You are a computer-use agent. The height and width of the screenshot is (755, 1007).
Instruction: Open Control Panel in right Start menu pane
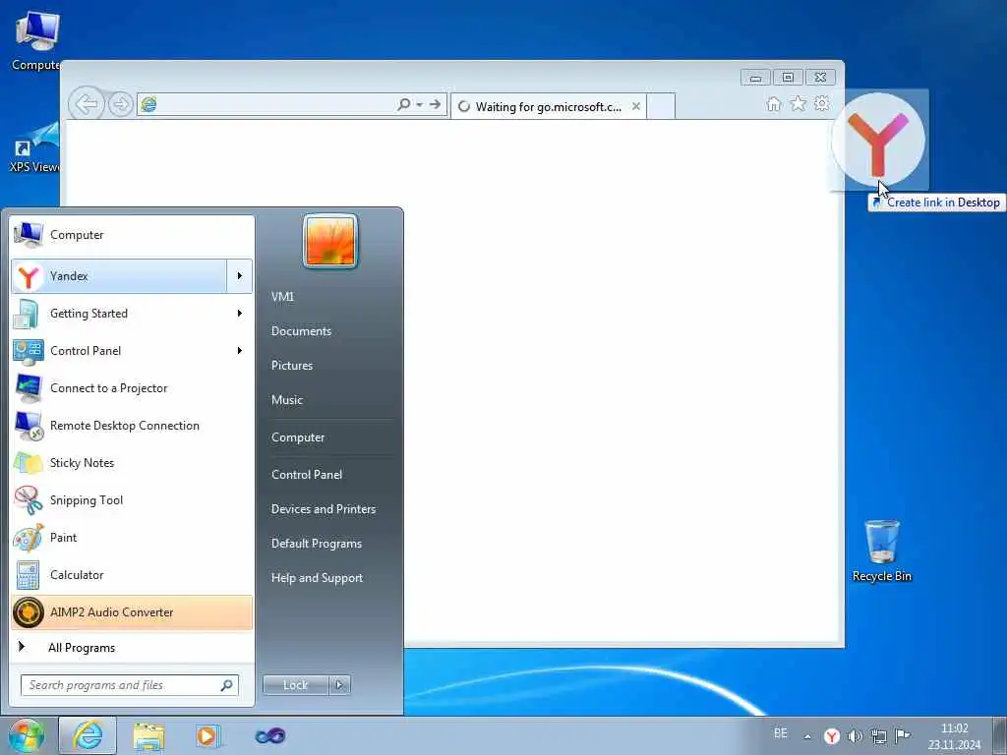click(307, 475)
